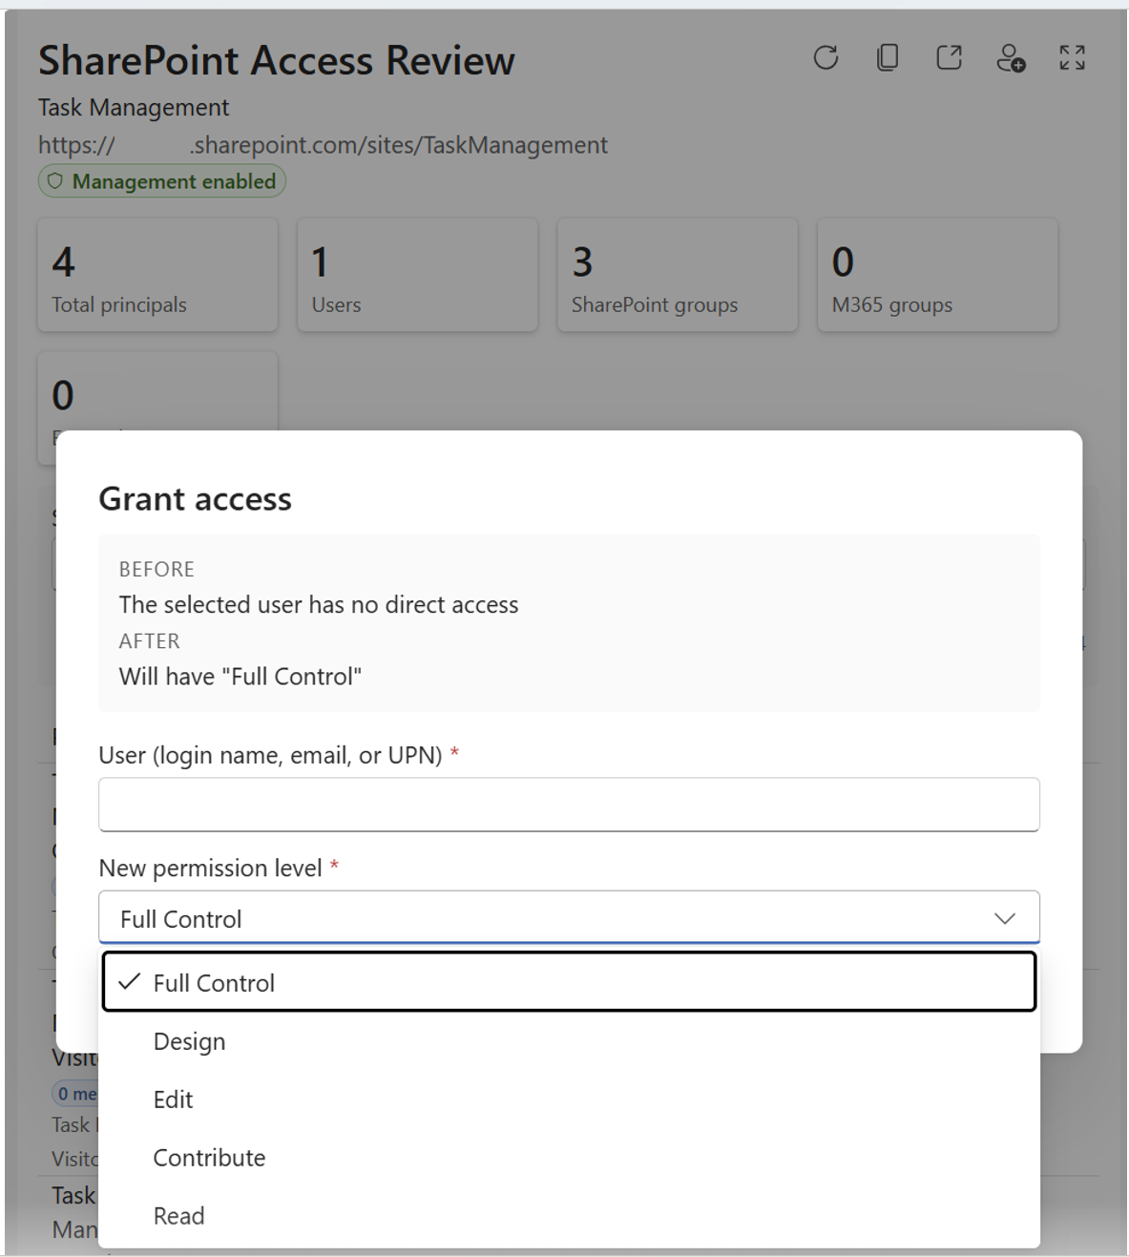The height and width of the screenshot is (1257, 1129).
Task: Focus the User login name input field
Action: [x=569, y=805]
